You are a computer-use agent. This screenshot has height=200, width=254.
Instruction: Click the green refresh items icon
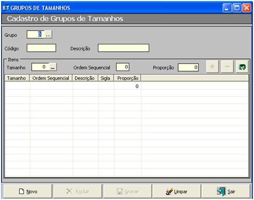(242, 67)
